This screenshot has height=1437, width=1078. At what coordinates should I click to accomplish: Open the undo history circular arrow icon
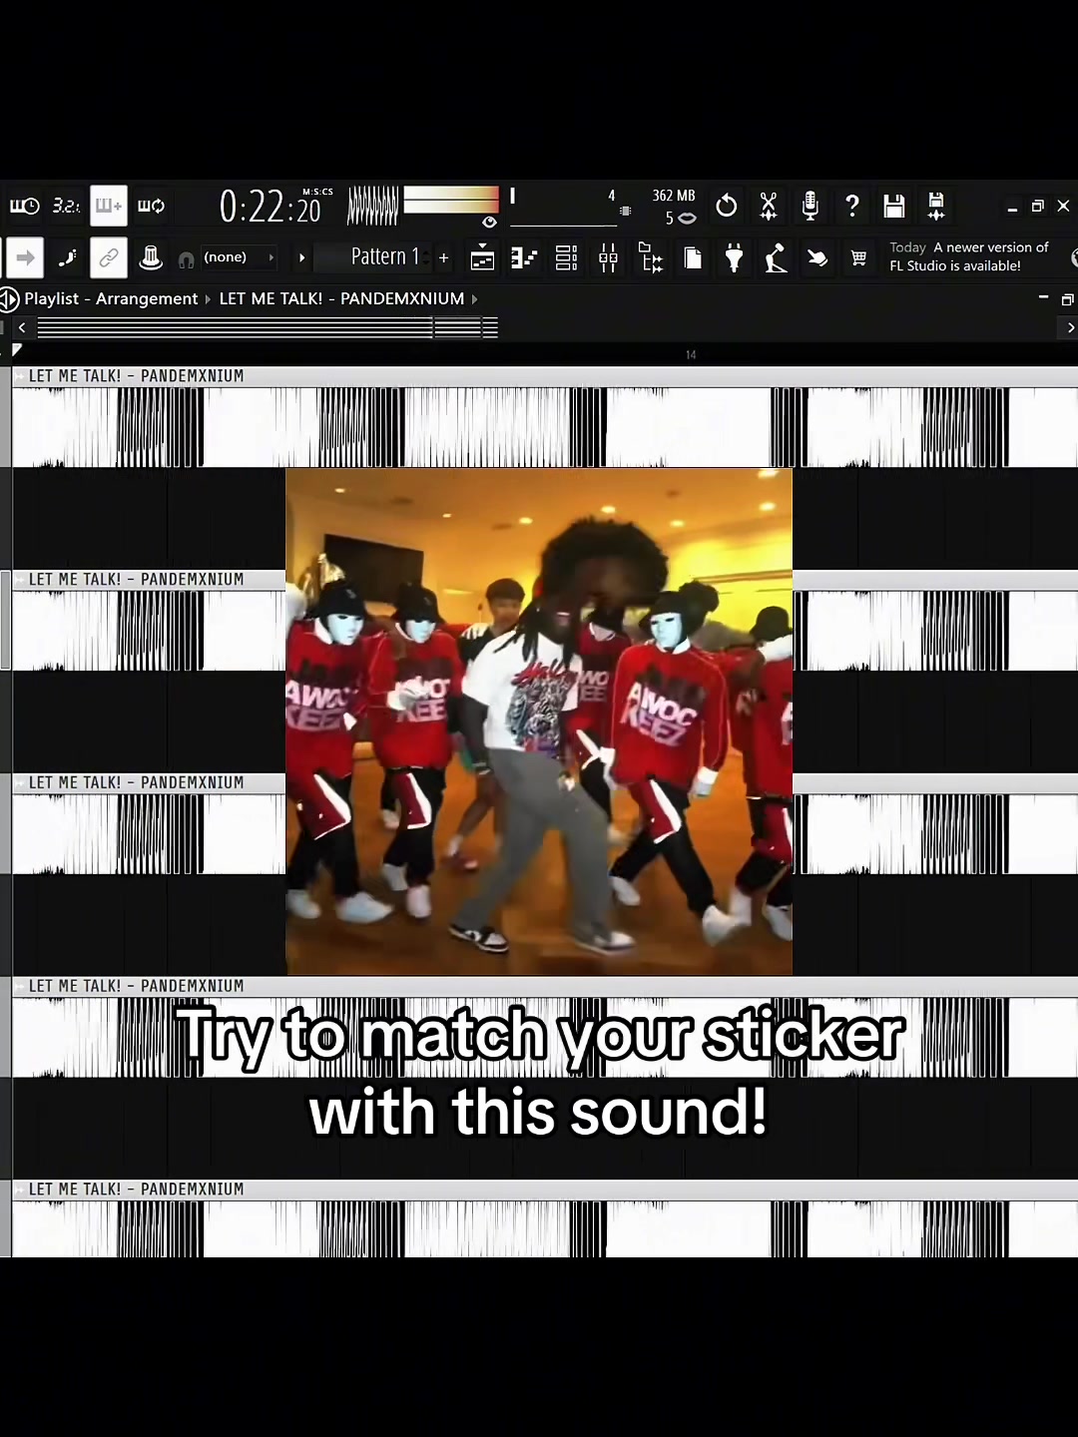(x=727, y=207)
